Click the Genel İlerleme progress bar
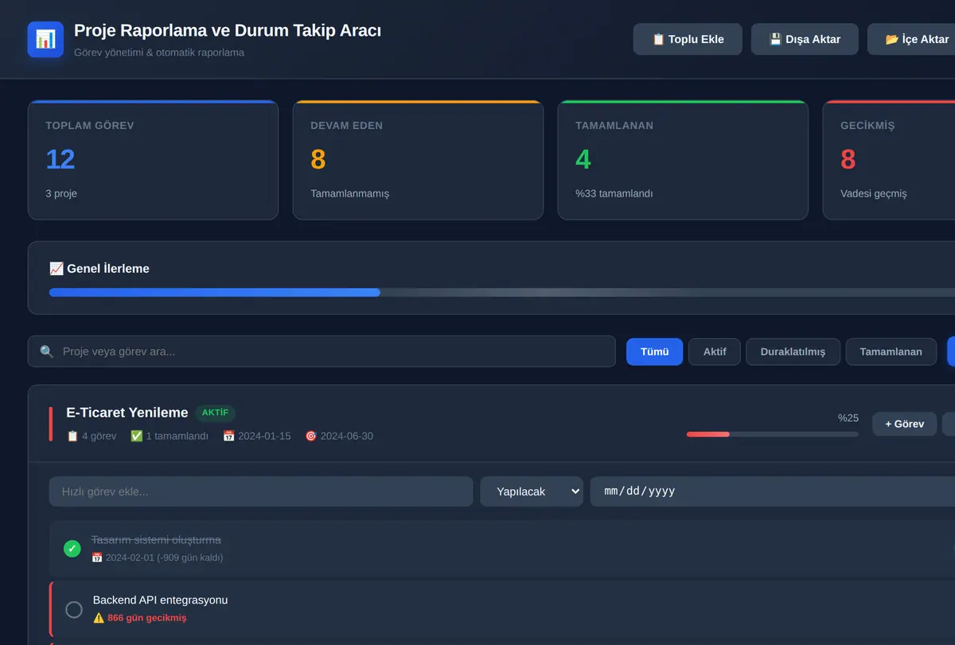The height and width of the screenshot is (645, 955). [x=502, y=293]
